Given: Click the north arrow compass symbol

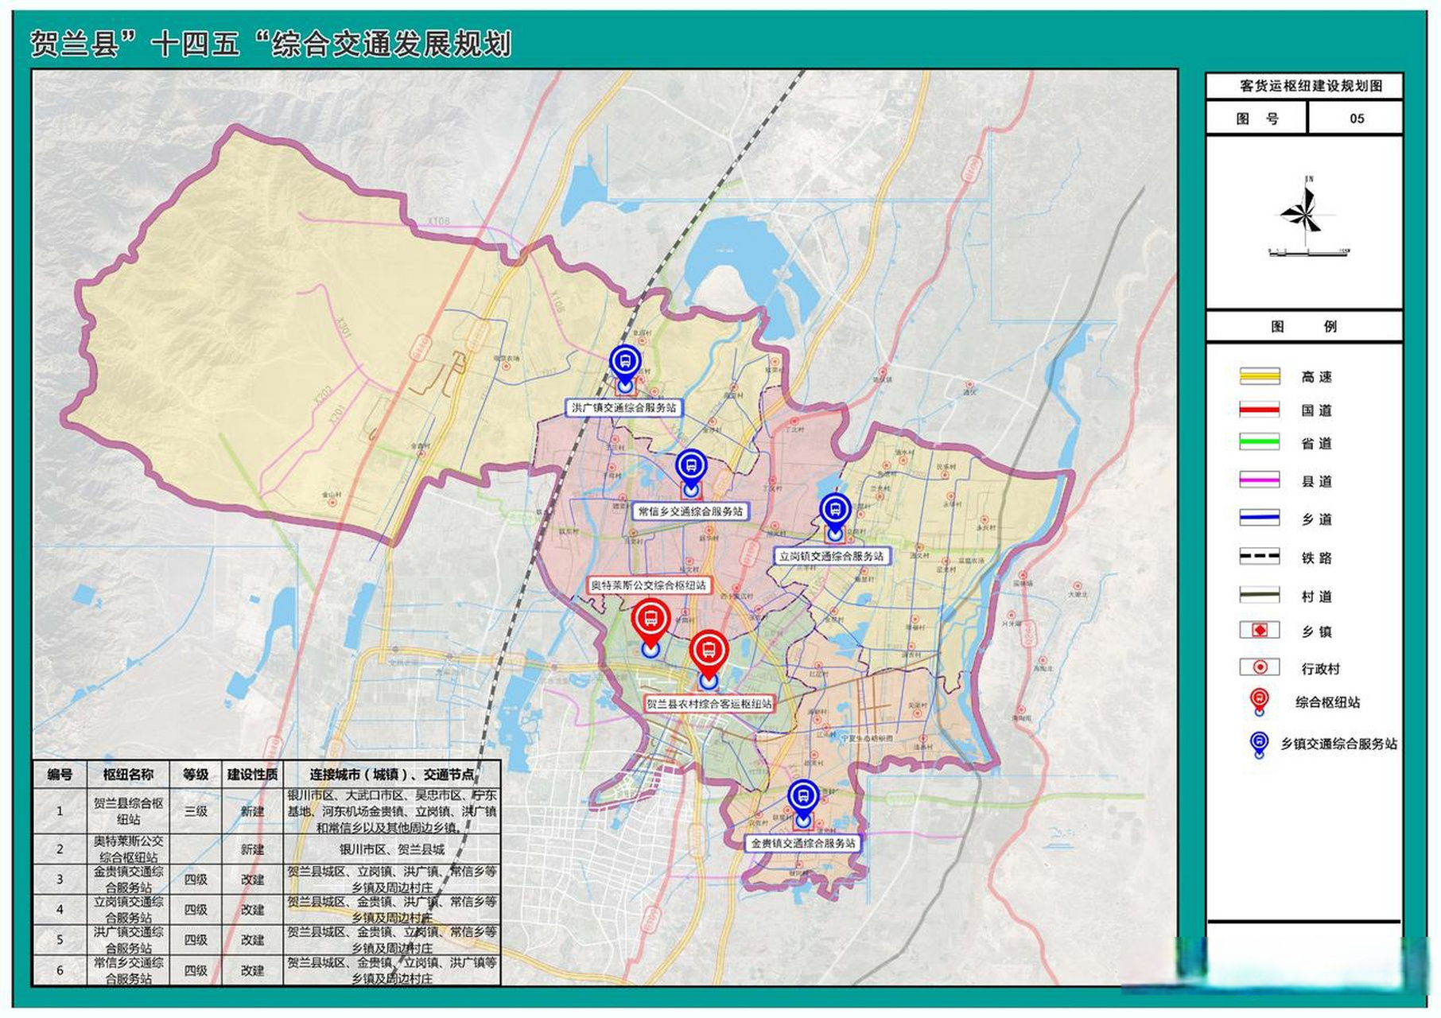Looking at the screenshot, I should [x=1304, y=211].
